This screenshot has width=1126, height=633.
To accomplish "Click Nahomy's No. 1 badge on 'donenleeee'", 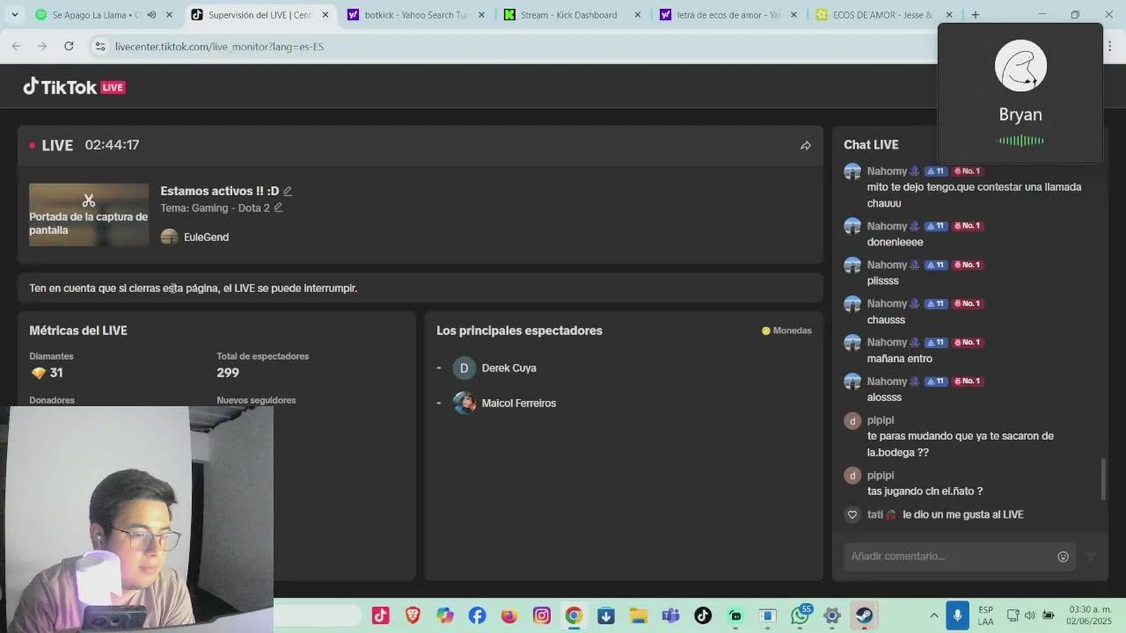I will click(x=968, y=226).
